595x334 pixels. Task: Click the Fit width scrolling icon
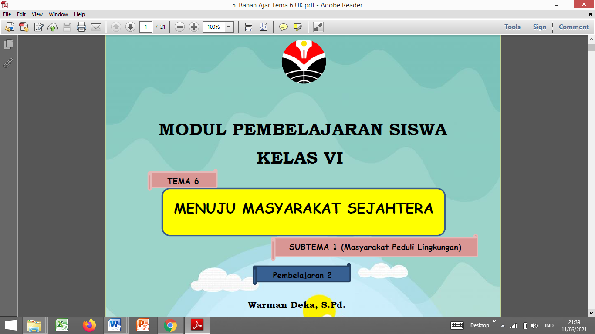click(249, 27)
